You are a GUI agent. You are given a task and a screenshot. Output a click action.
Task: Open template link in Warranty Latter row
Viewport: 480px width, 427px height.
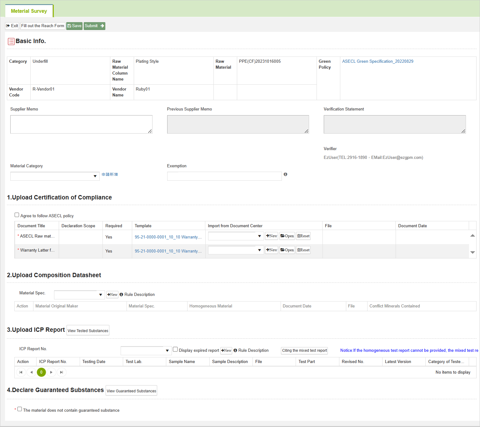tap(168, 251)
